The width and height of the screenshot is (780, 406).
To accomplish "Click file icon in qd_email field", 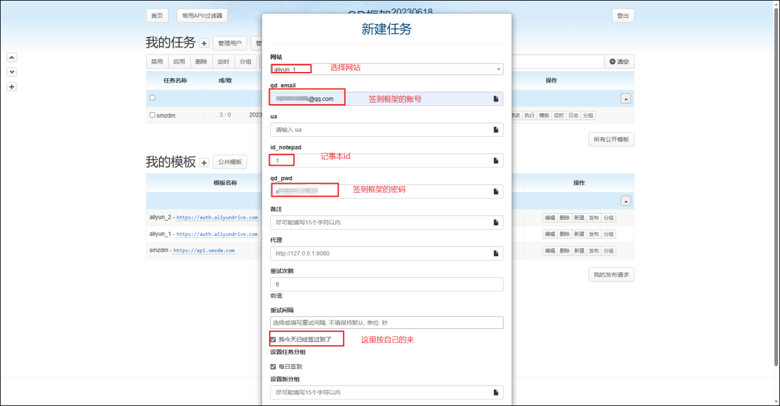I will coord(496,99).
